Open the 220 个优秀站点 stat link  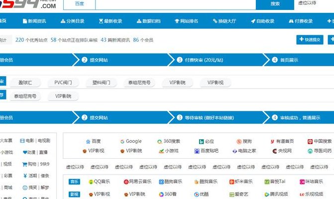tap(31, 40)
